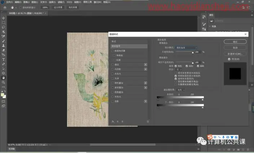Enable Outer Glow (外发光) checkbox

[x=112, y=97]
